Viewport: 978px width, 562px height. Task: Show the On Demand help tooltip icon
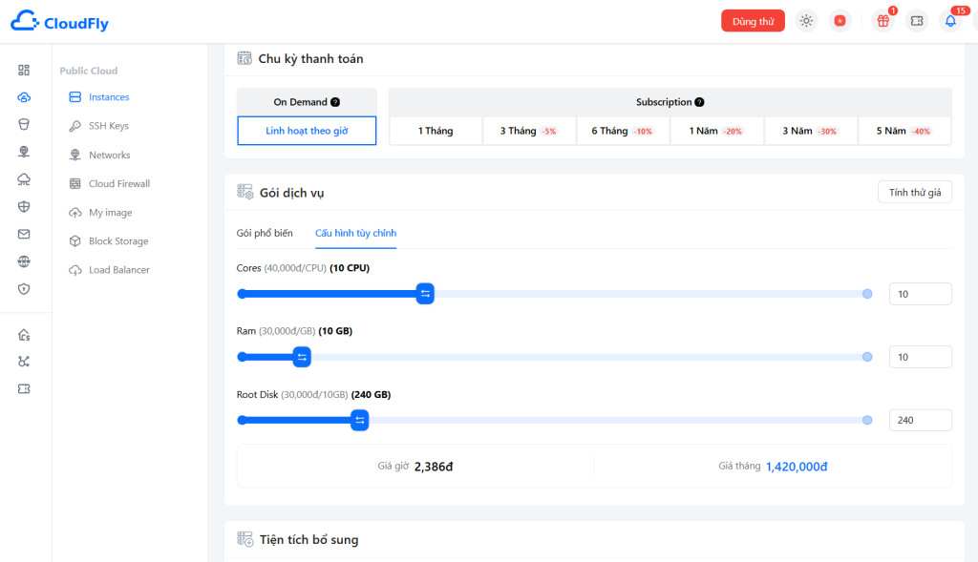(335, 102)
